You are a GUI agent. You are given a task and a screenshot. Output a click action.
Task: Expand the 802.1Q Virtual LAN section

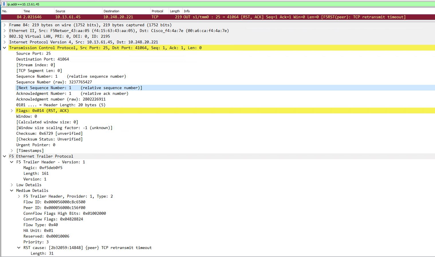coord(5,37)
